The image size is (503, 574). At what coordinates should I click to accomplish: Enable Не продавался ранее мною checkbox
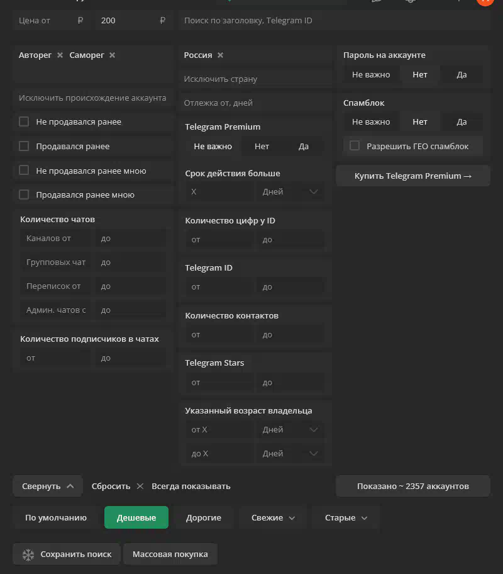(24, 170)
